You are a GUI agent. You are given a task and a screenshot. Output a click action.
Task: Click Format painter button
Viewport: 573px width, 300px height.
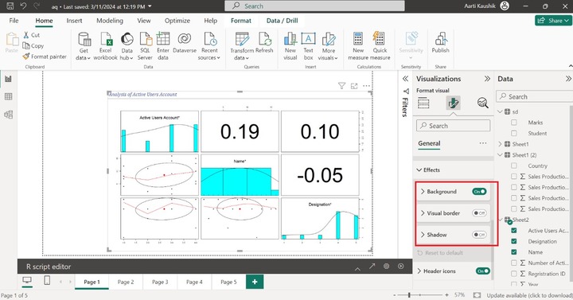(45, 56)
